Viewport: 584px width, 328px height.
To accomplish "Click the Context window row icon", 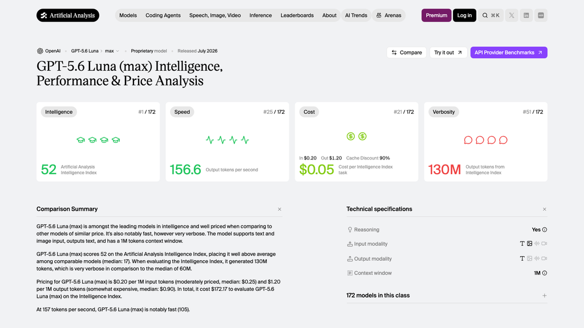I will coord(350,273).
